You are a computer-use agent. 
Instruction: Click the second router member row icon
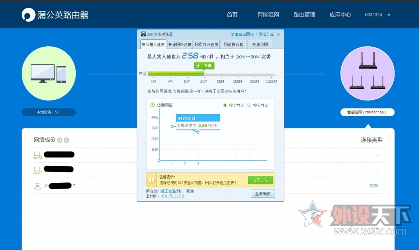[38, 170]
